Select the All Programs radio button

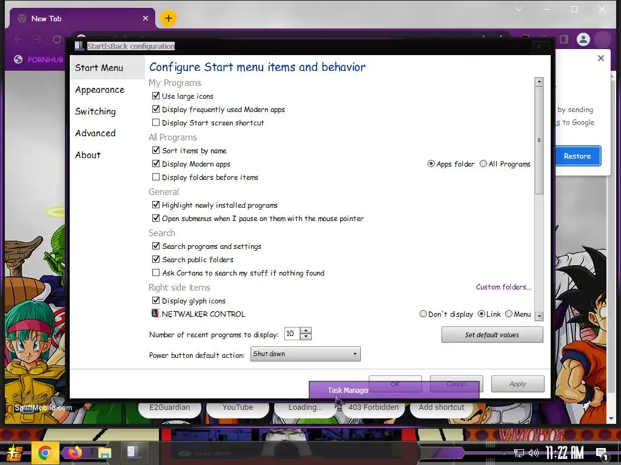tap(483, 163)
